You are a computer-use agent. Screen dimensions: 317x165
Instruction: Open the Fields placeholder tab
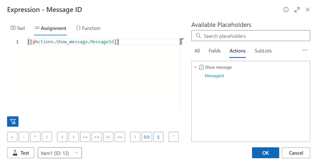pyautogui.click(x=214, y=51)
